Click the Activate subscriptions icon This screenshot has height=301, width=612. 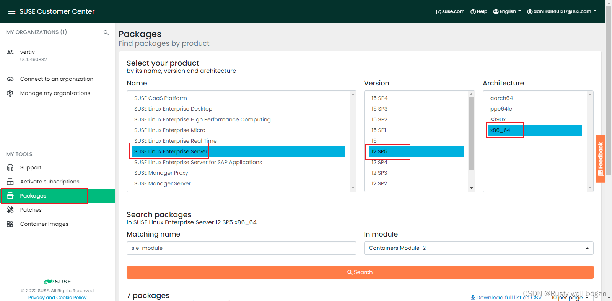tap(10, 182)
